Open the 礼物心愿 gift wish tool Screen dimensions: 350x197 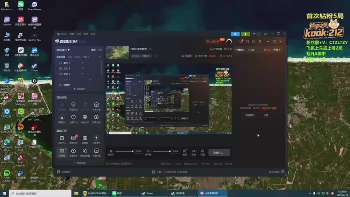[x=96, y=106]
